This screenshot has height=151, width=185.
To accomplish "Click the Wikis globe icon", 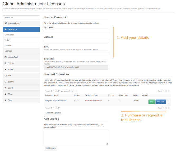I will pos(6,94).
